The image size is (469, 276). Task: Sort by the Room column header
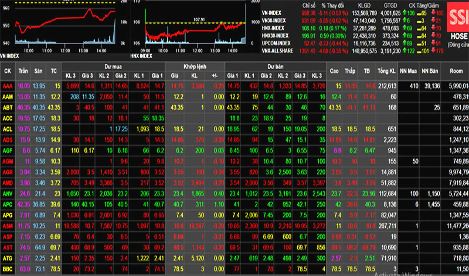[456, 71]
